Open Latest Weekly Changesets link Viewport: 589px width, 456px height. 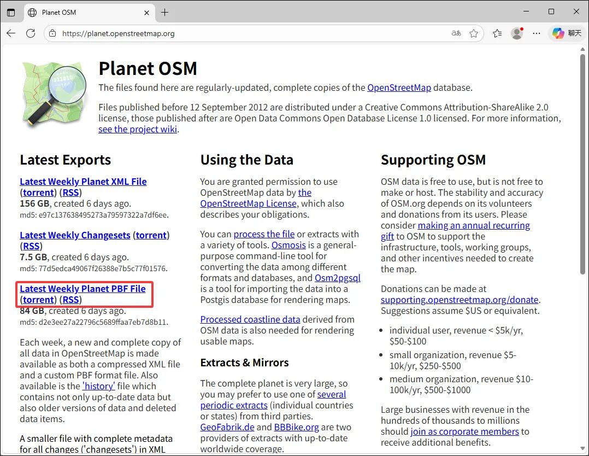point(75,235)
